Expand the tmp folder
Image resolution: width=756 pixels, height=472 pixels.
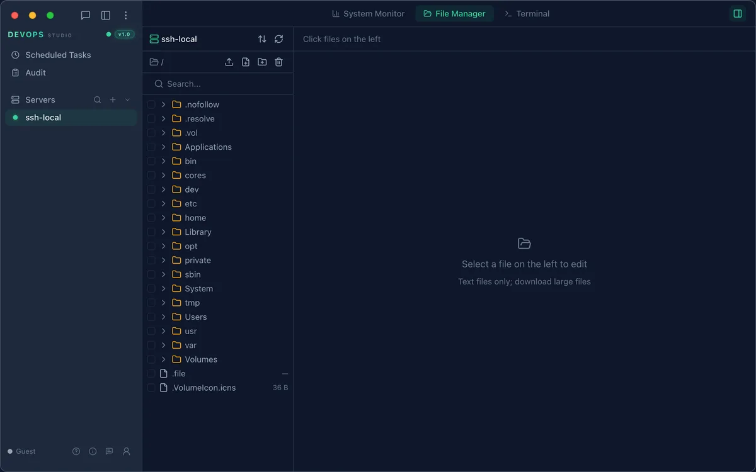[x=163, y=303]
